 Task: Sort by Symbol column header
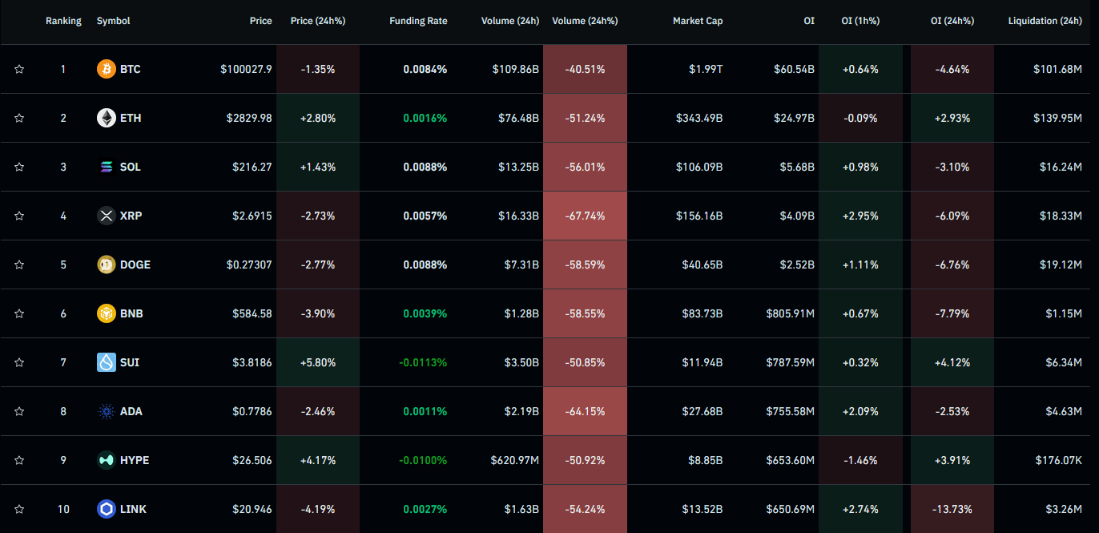114,21
